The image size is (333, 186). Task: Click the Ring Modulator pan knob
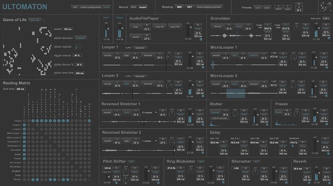coord(191,171)
